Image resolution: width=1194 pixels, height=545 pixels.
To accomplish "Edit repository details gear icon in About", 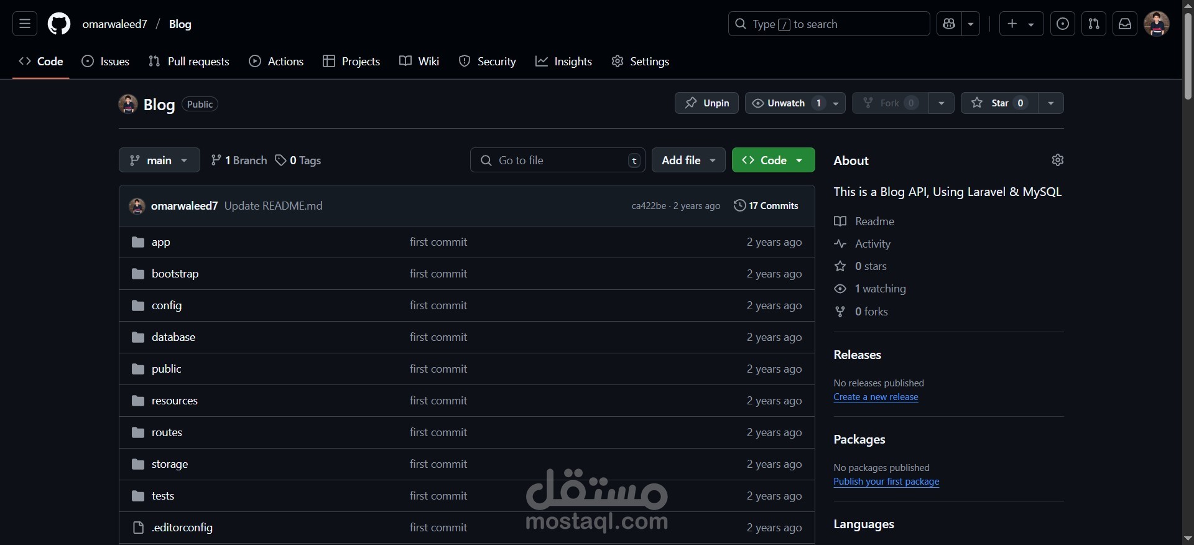I will click(x=1058, y=160).
